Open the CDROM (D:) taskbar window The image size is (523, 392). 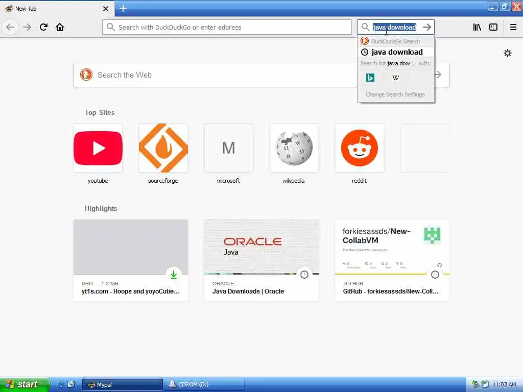[204, 385]
